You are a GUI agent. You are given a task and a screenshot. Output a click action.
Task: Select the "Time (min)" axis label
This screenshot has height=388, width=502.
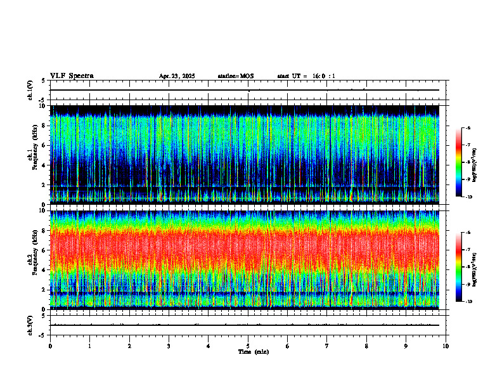coord(254,352)
